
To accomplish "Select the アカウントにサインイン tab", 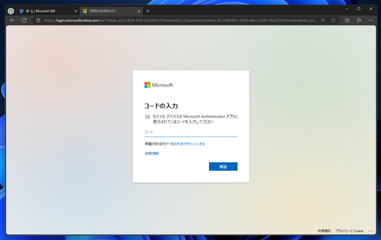I will pos(111,11).
